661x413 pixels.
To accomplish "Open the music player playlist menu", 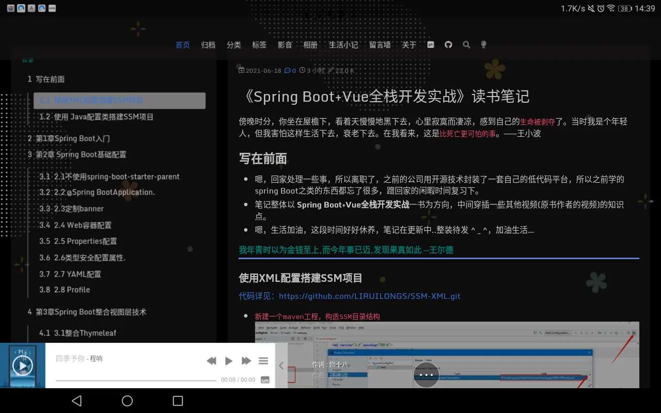I will point(263,361).
